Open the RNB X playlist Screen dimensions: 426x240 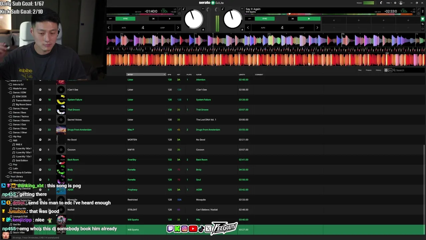(19, 145)
